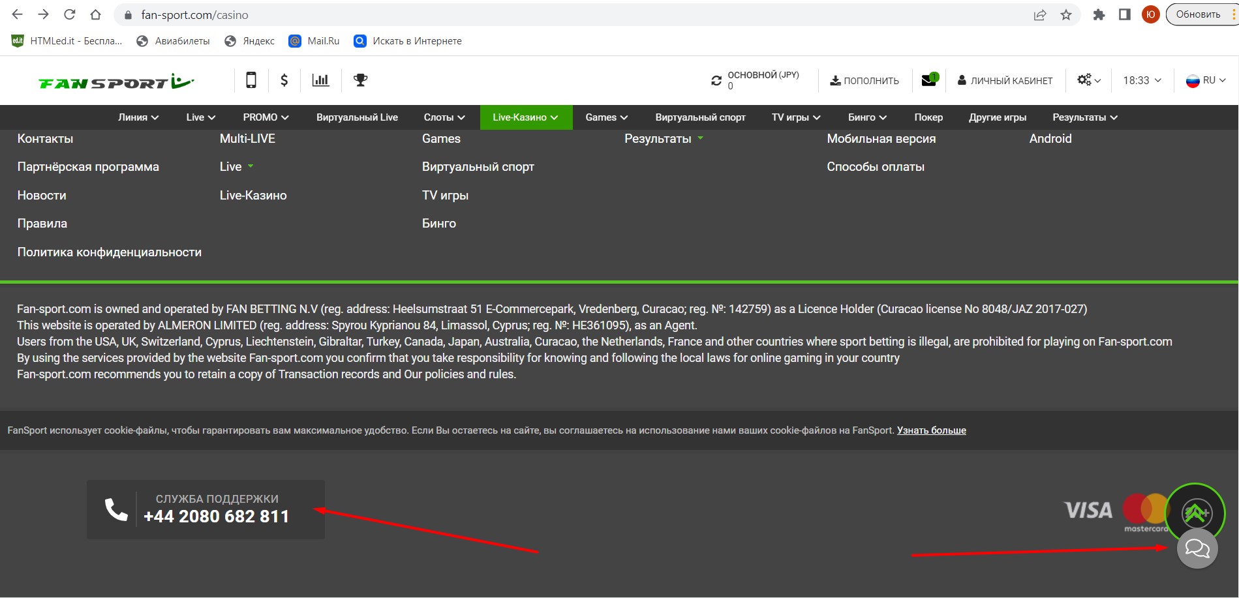Click the ПОПОЛНИТЬ deposit button
The height and width of the screenshot is (598, 1239).
tap(864, 80)
